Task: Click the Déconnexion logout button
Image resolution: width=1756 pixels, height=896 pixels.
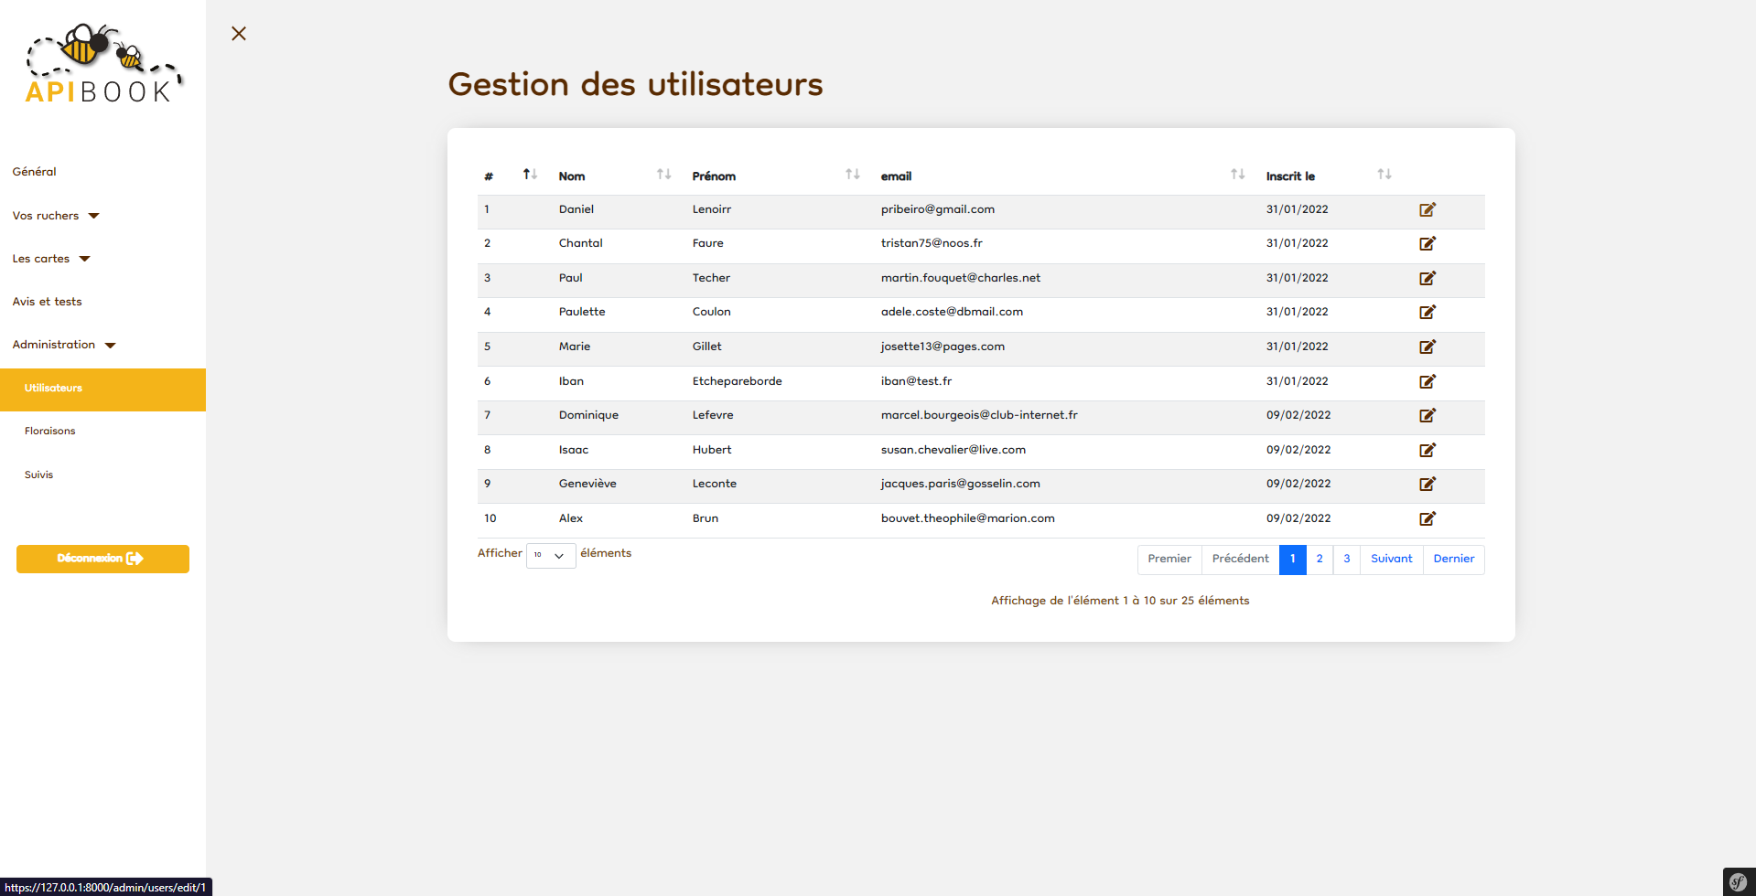Action: (x=102, y=559)
